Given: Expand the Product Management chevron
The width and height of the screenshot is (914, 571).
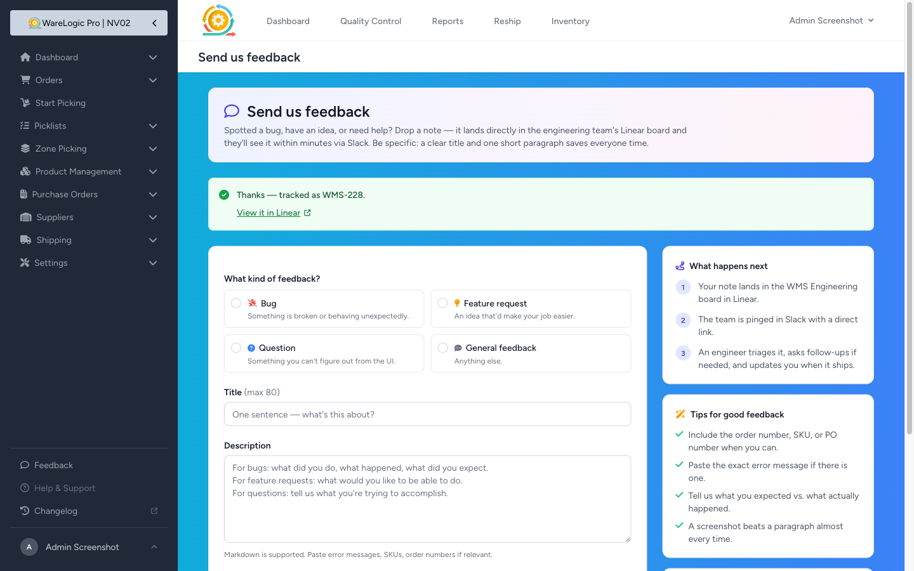Looking at the screenshot, I should click(153, 171).
